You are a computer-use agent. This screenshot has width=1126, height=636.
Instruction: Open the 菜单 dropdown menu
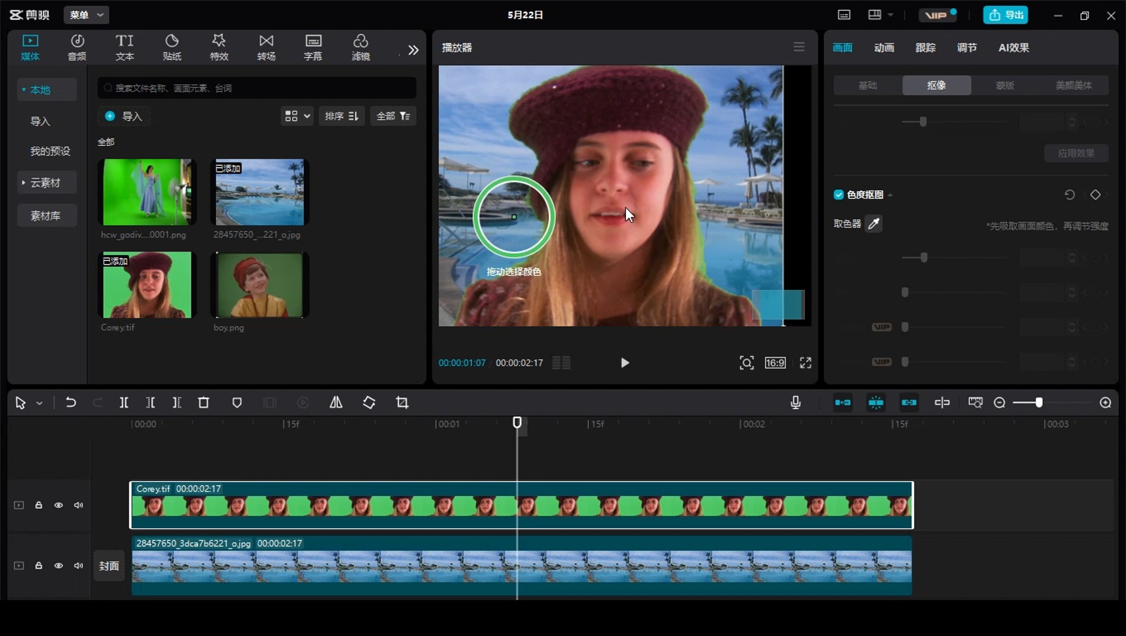click(x=86, y=15)
